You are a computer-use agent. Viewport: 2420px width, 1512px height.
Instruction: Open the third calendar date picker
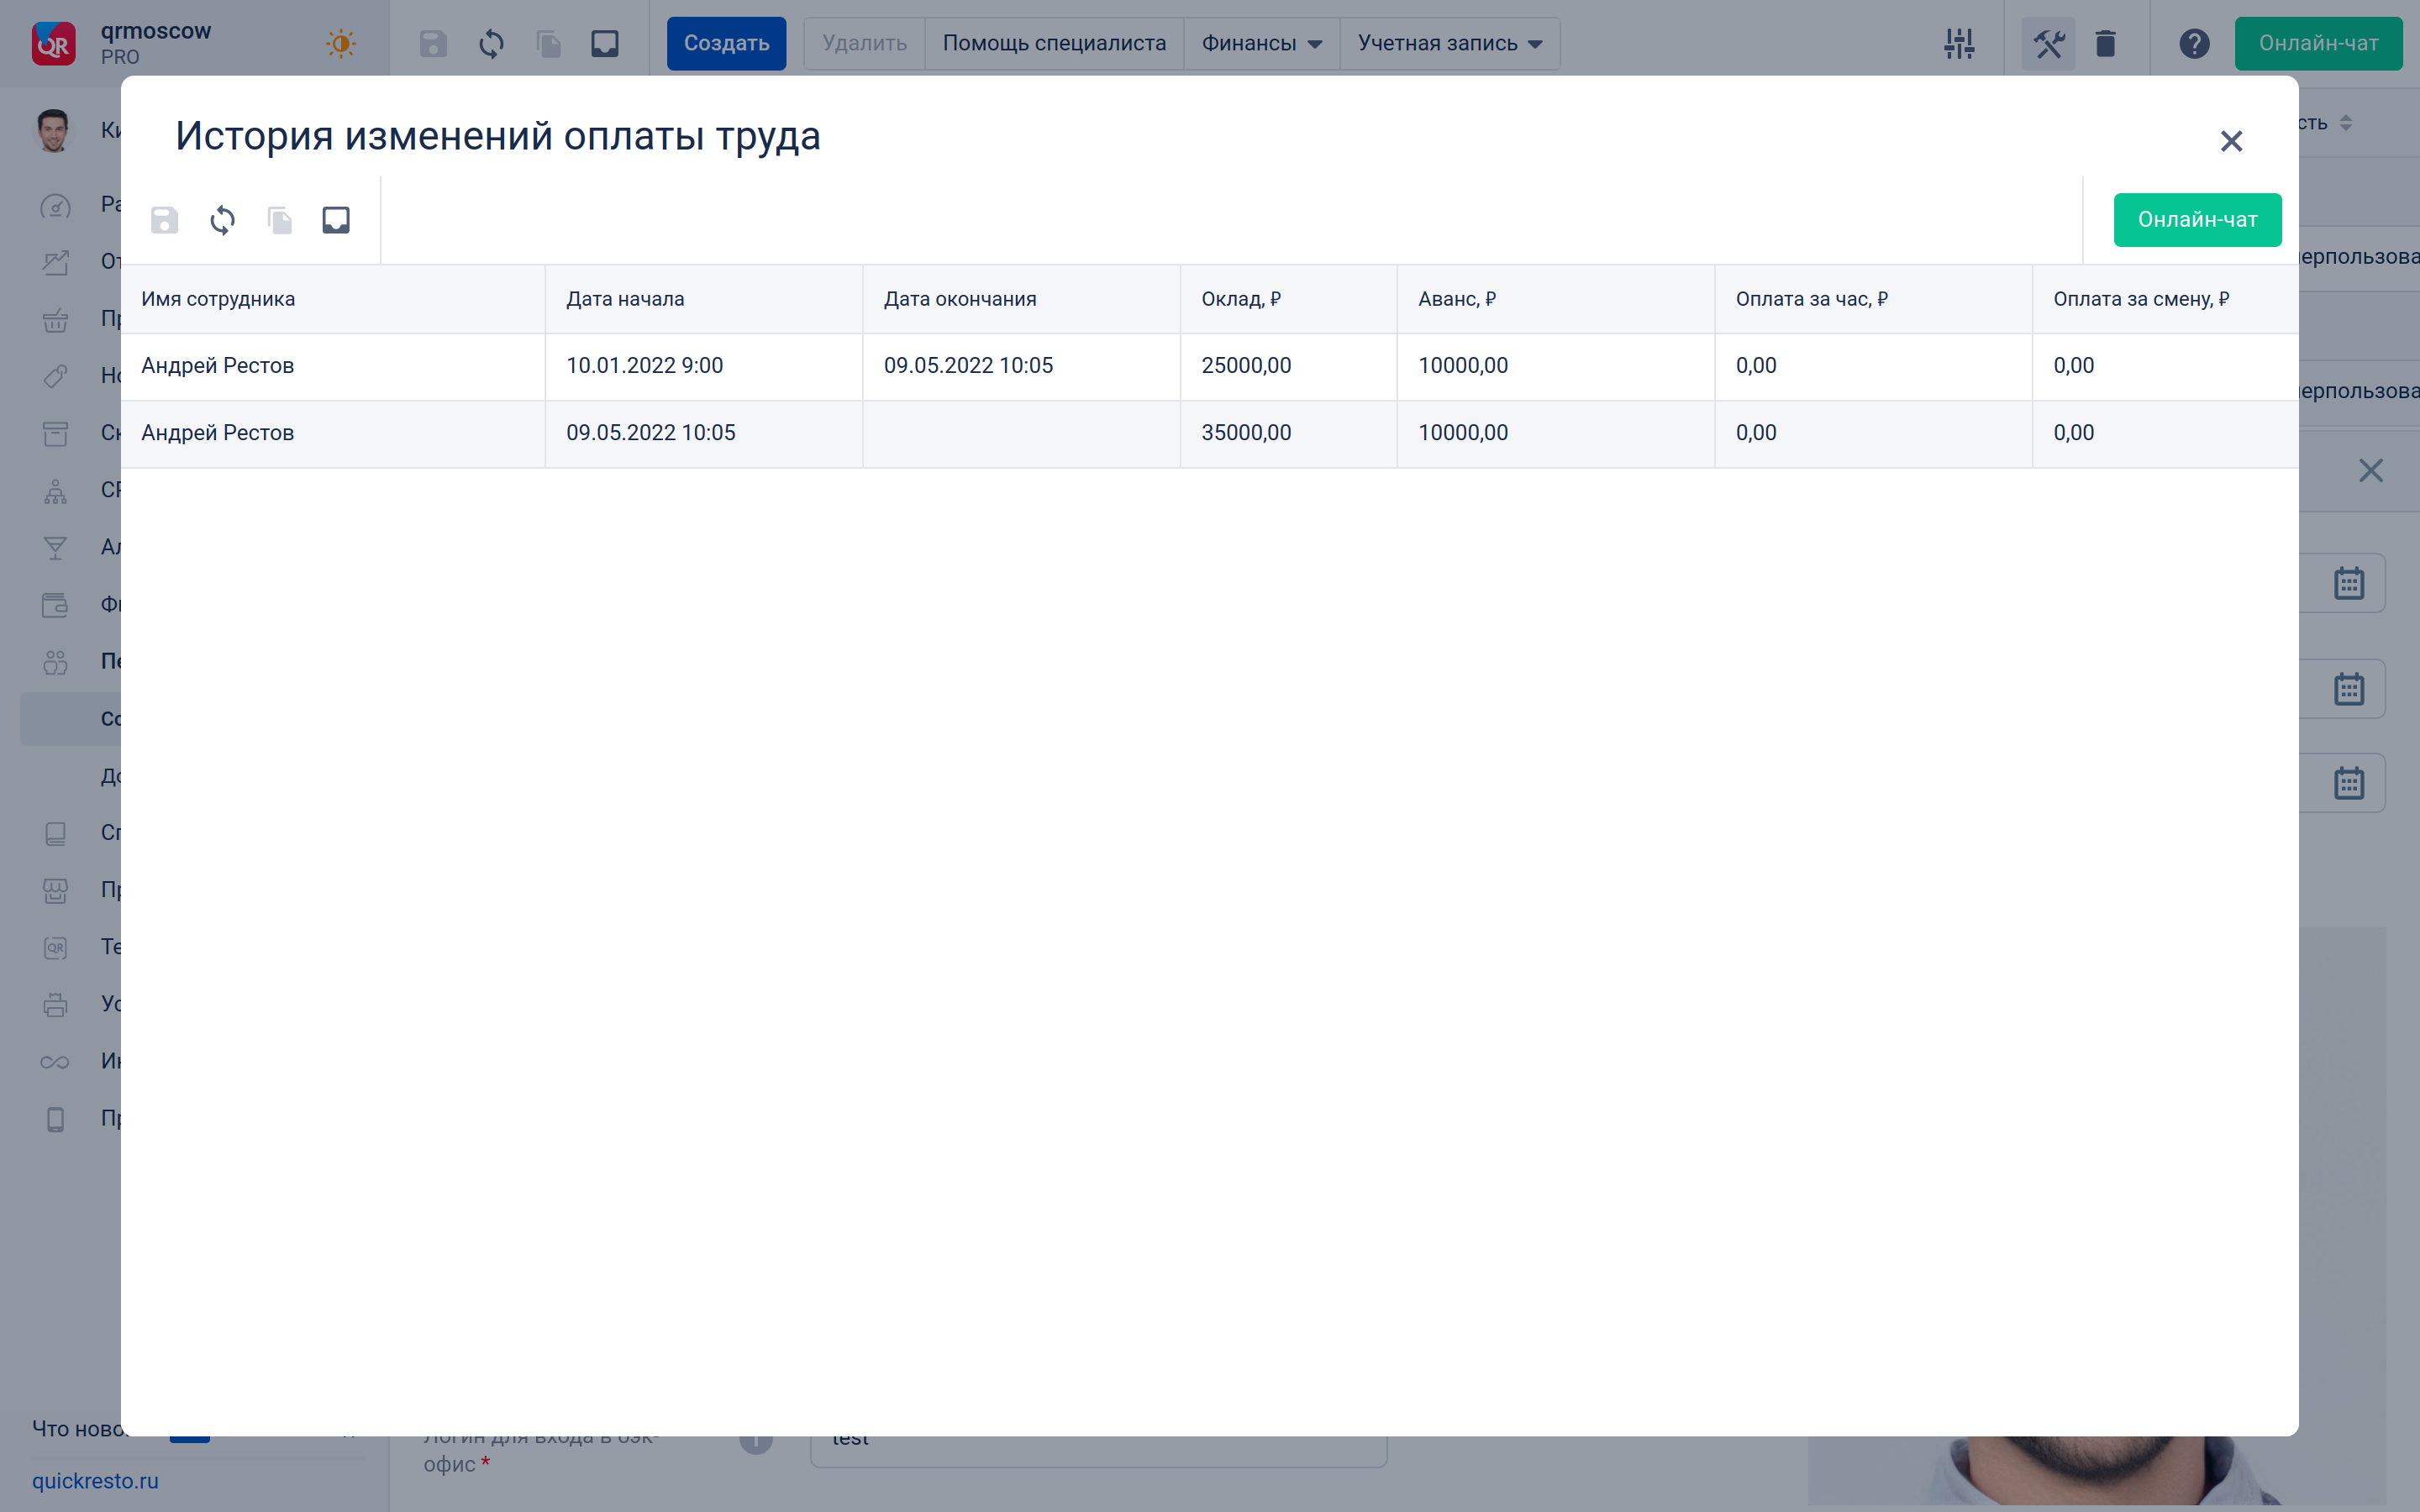tap(2348, 783)
